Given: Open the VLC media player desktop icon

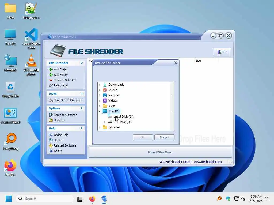Looking at the screenshot, I should tap(31, 65).
